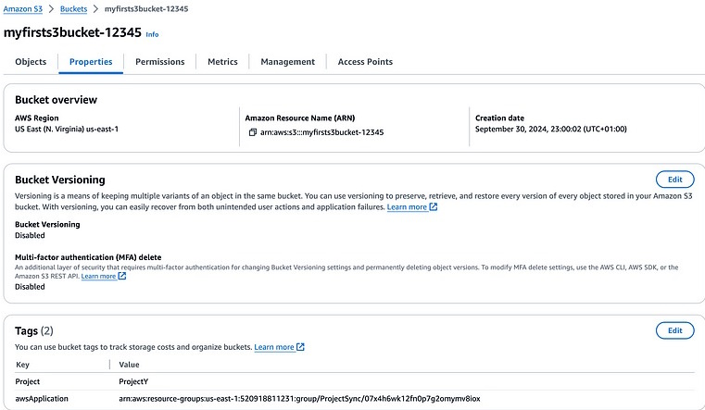Edit the bucket Tags
The height and width of the screenshot is (410, 705).
click(x=674, y=330)
